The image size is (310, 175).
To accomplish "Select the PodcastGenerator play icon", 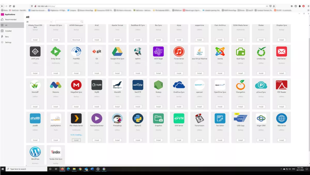I will point(97,118).
